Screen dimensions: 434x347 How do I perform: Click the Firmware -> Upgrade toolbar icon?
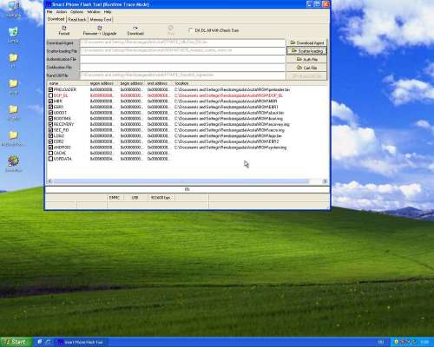[100, 30]
